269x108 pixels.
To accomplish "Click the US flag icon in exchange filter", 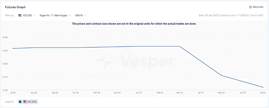I will (20, 15).
